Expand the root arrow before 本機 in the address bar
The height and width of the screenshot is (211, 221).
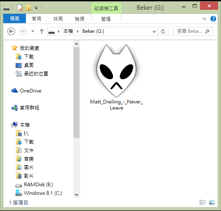[x=59, y=31]
